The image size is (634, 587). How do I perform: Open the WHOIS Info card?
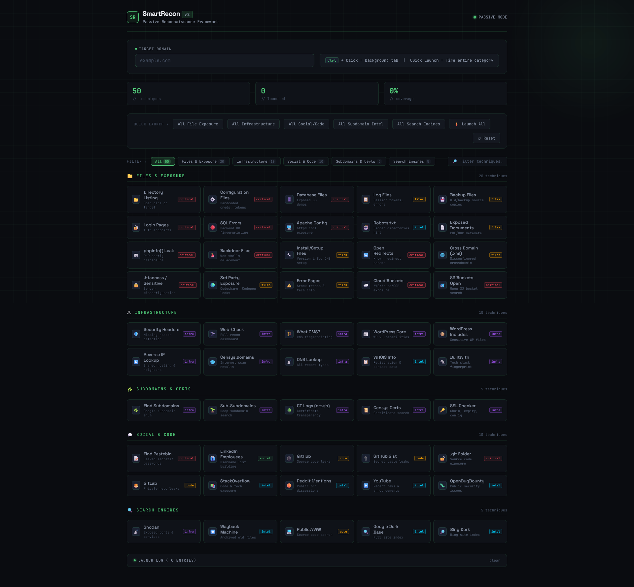click(x=394, y=362)
